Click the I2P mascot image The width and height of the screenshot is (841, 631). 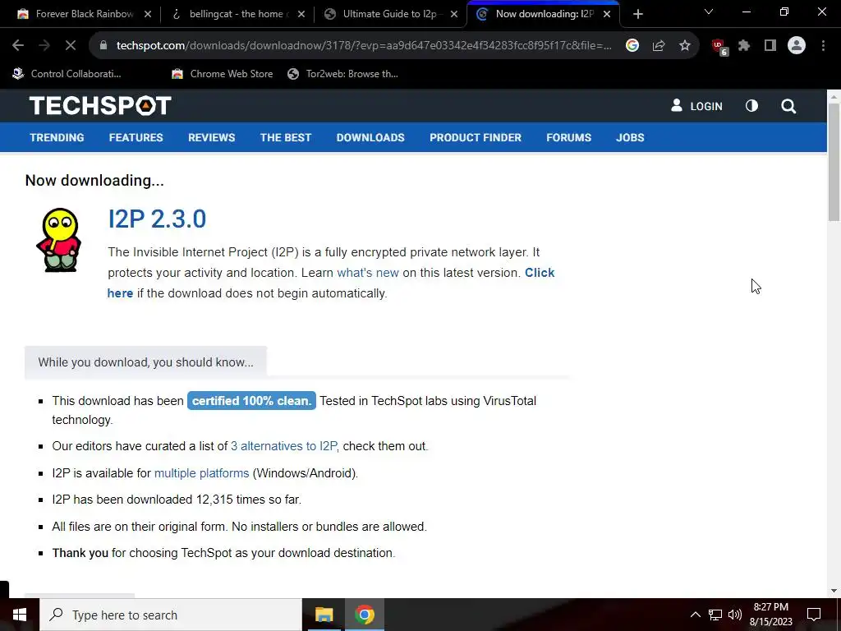[x=59, y=240]
